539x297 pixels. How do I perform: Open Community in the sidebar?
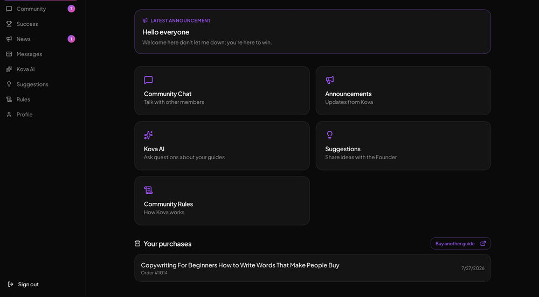click(x=40, y=9)
